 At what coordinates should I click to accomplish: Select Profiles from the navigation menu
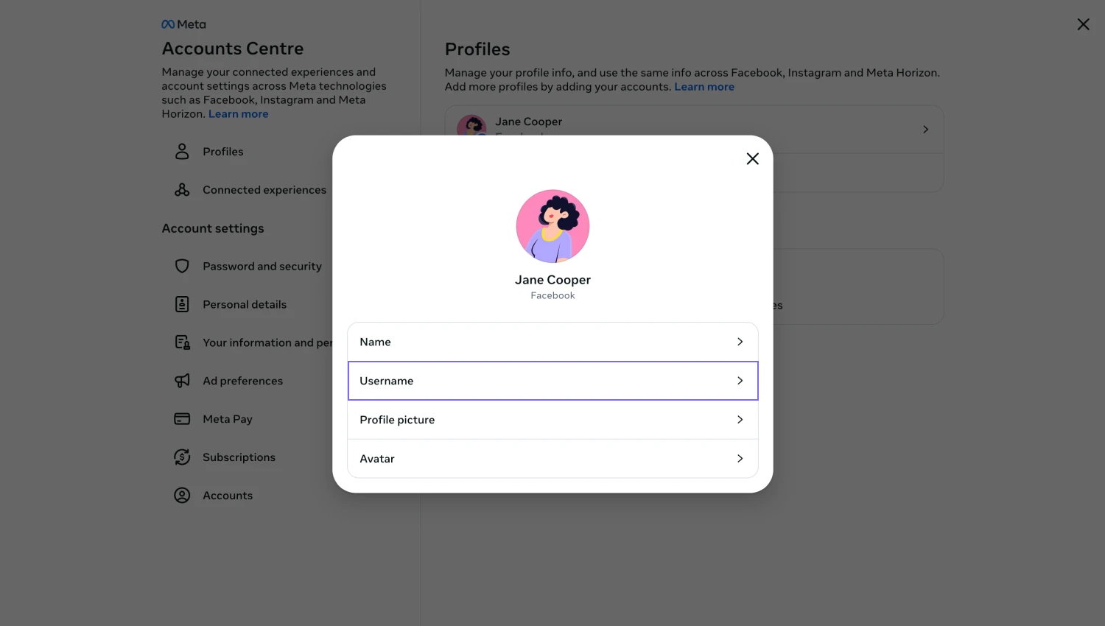point(222,151)
